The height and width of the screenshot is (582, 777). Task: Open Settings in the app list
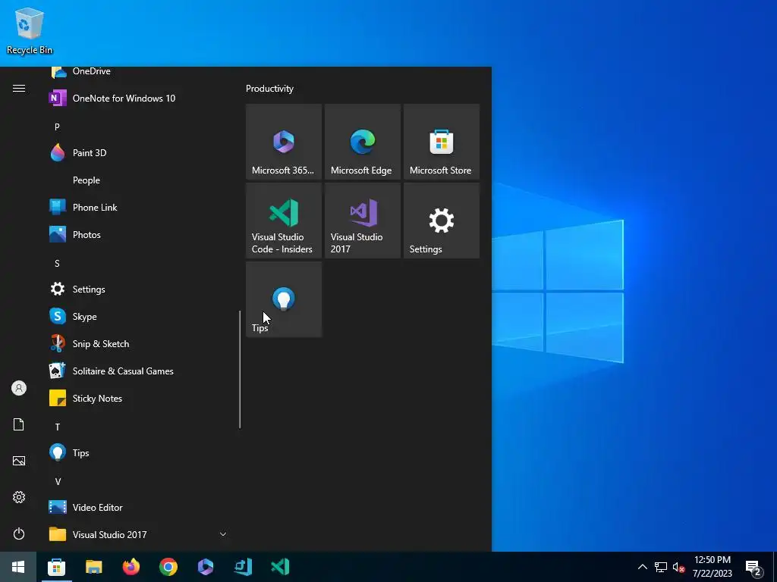click(x=138, y=289)
